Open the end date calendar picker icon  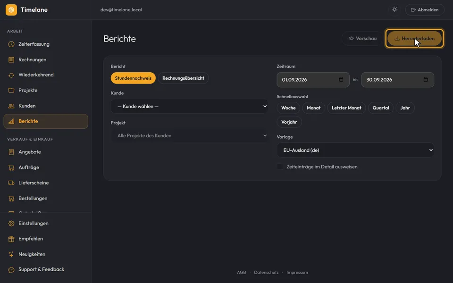pyautogui.click(x=426, y=79)
